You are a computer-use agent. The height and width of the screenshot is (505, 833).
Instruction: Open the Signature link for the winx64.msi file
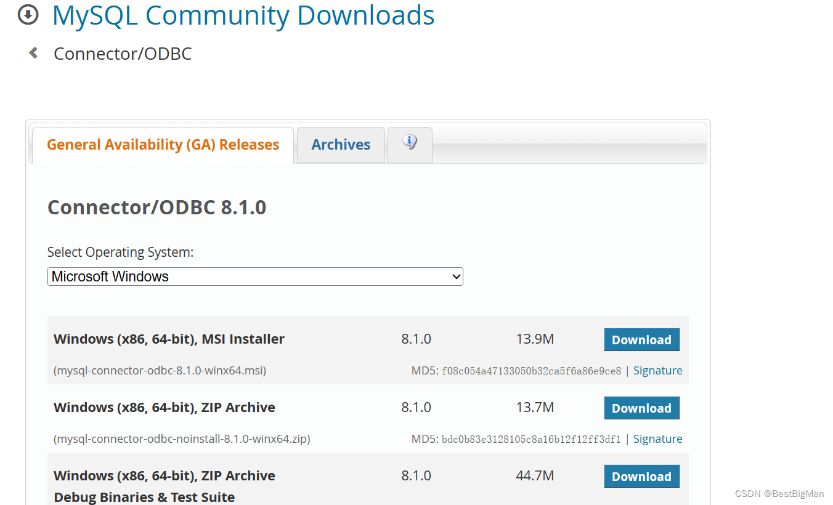point(657,371)
